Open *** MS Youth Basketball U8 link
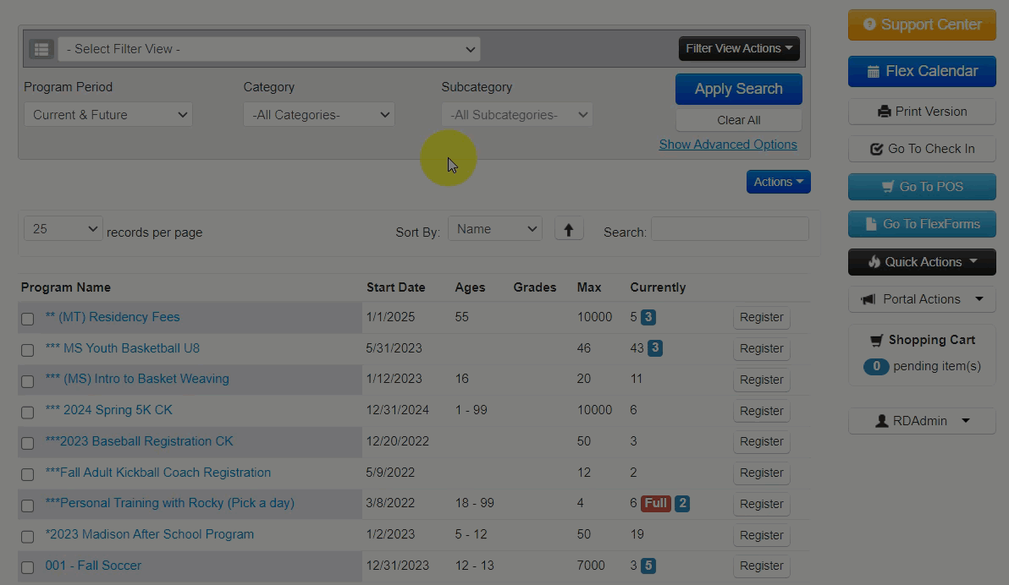This screenshot has height=585, width=1009. (x=122, y=347)
